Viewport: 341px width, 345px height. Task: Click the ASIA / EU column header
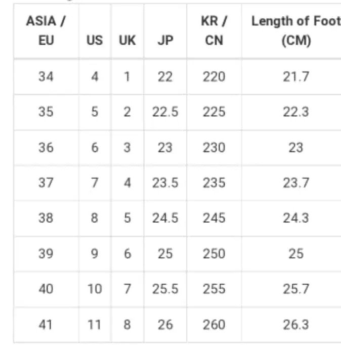pyautogui.click(x=46, y=31)
